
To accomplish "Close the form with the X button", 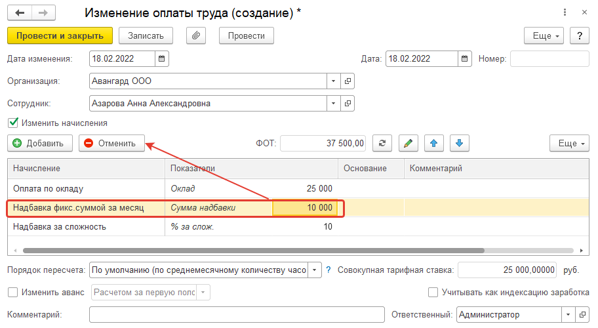I will point(584,12).
